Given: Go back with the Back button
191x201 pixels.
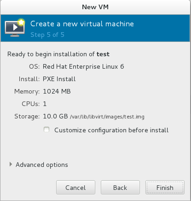Looking at the screenshot, I should click(x=120, y=188).
